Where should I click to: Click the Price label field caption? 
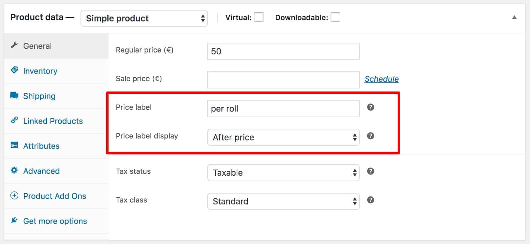tap(134, 107)
